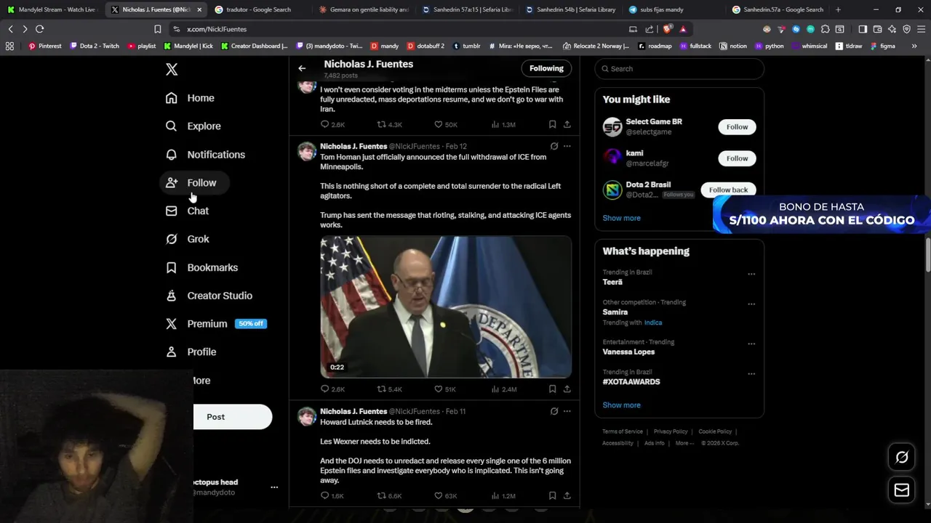
Task: Open Bookmarks in the X sidebar
Action: point(201,267)
